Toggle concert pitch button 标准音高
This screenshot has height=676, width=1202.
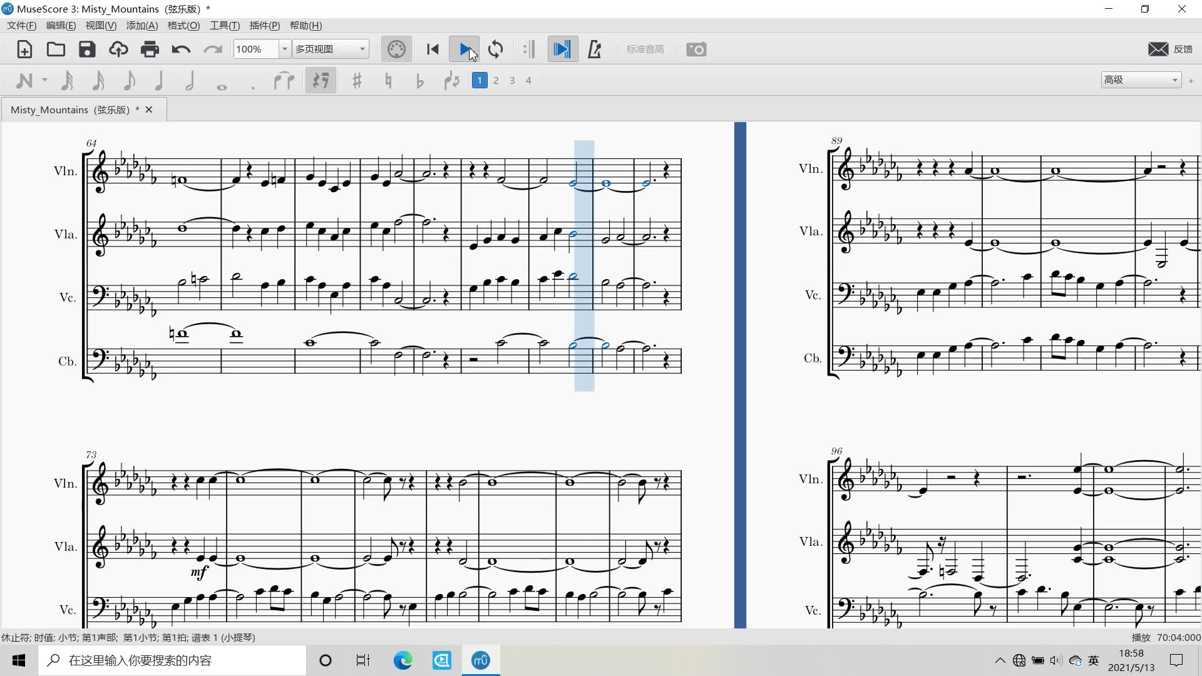645,49
